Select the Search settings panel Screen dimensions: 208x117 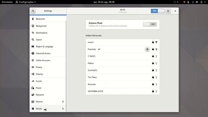point(48,40)
